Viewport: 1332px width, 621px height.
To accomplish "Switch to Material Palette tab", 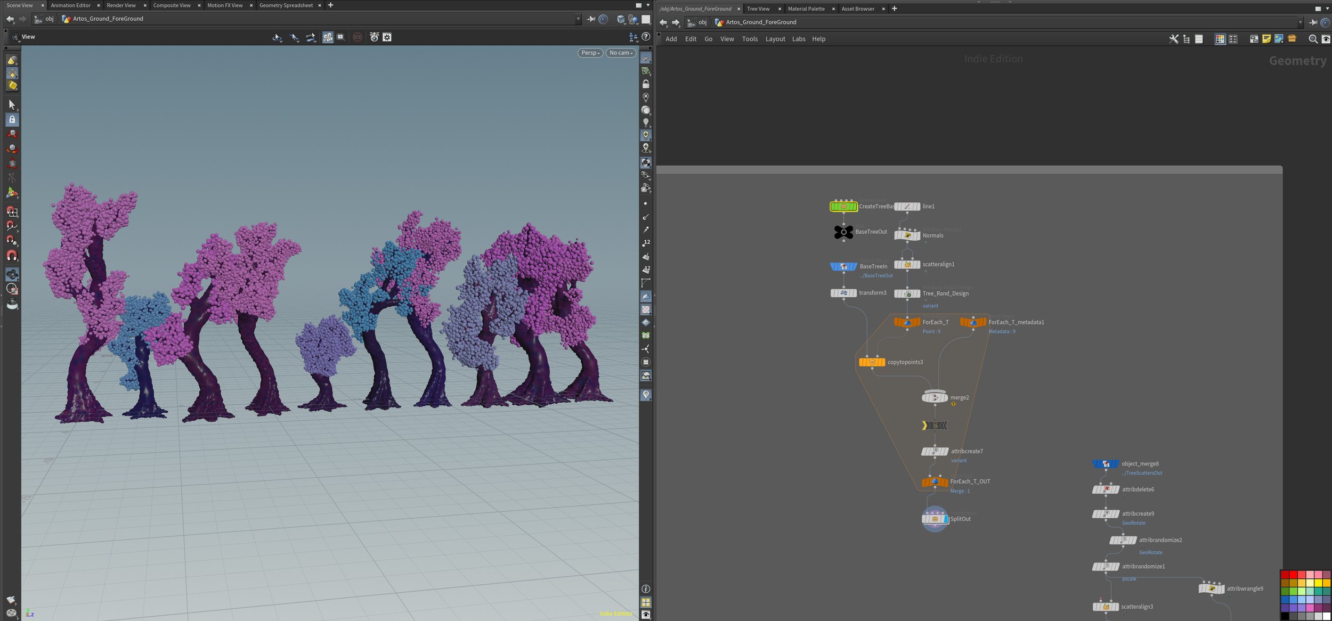I will tap(806, 9).
